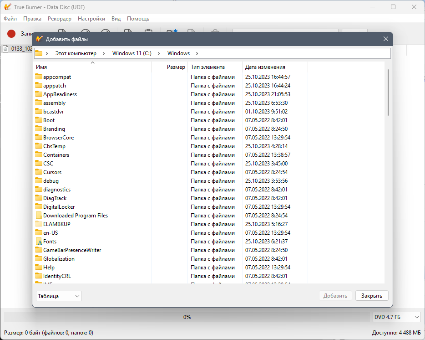
Task: Click the file list vertical scrollbar
Action: 388,93
